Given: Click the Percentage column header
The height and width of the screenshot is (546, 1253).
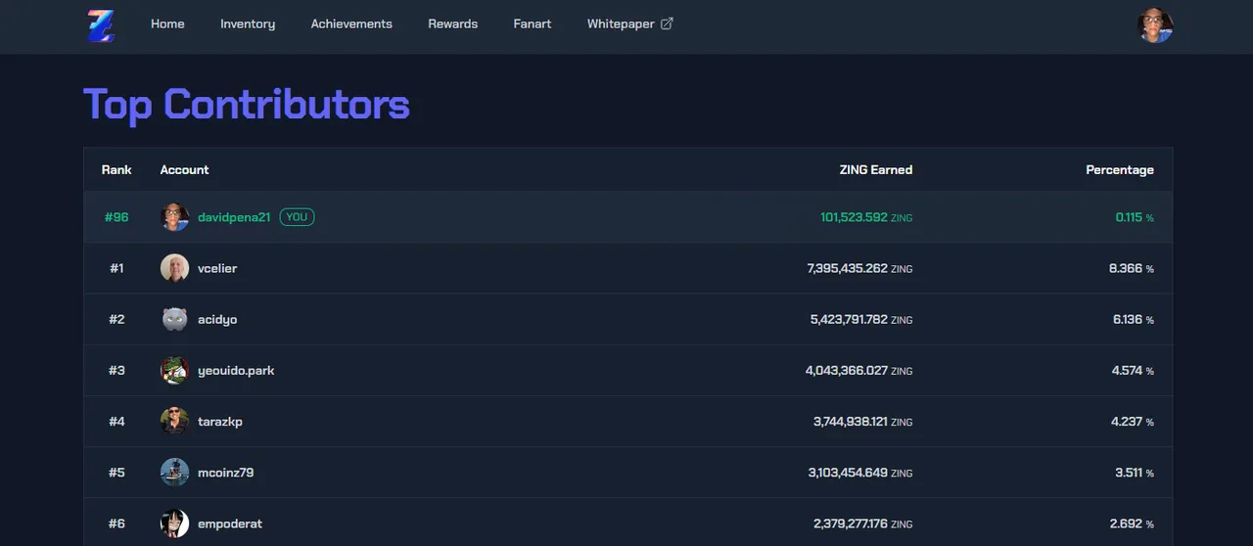Looking at the screenshot, I should click(1120, 169).
